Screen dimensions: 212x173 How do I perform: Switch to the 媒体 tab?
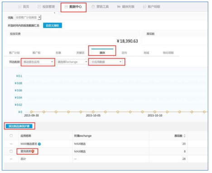click(x=102, y=53)
